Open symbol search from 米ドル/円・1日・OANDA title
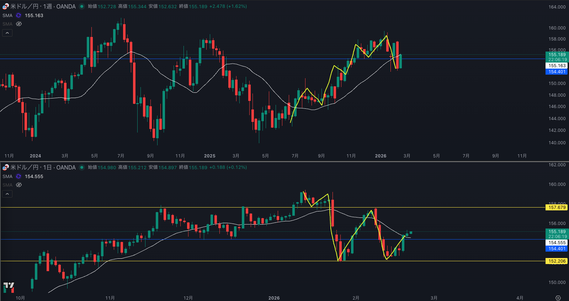 pyautogui.click(x=43, y=167)
